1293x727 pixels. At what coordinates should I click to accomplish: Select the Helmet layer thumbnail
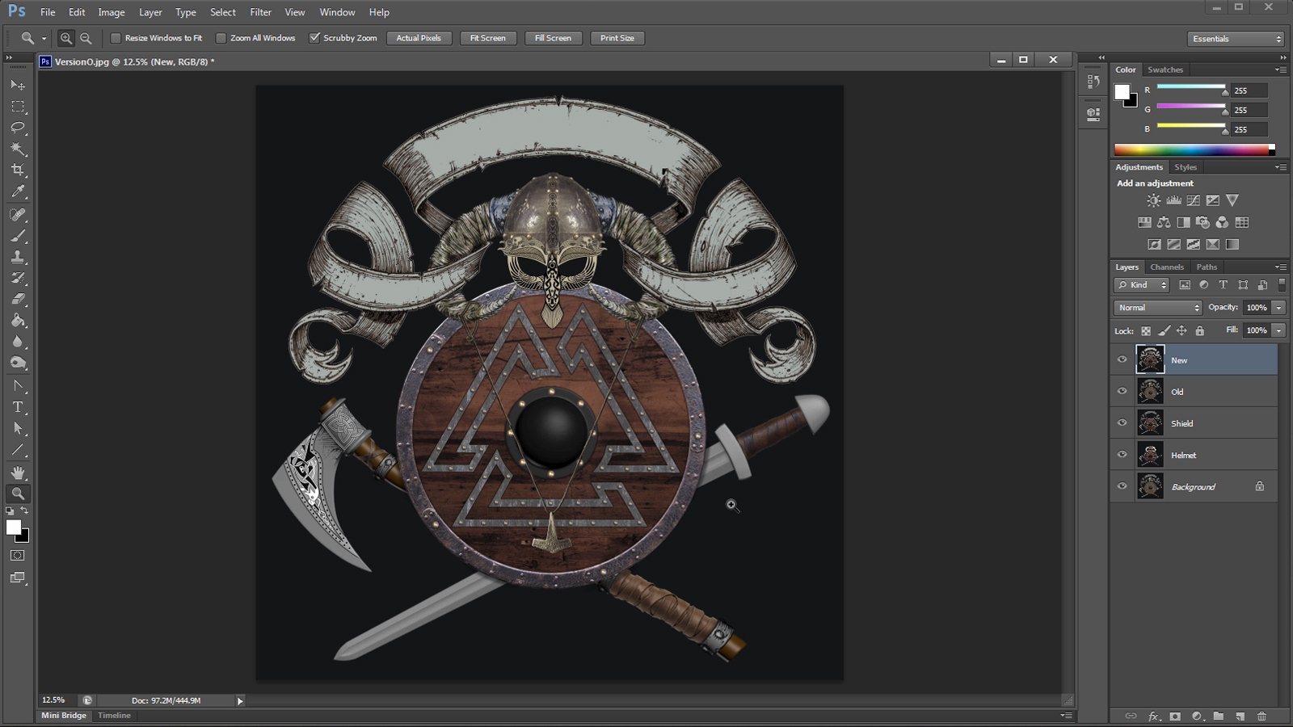point(1150,455)
